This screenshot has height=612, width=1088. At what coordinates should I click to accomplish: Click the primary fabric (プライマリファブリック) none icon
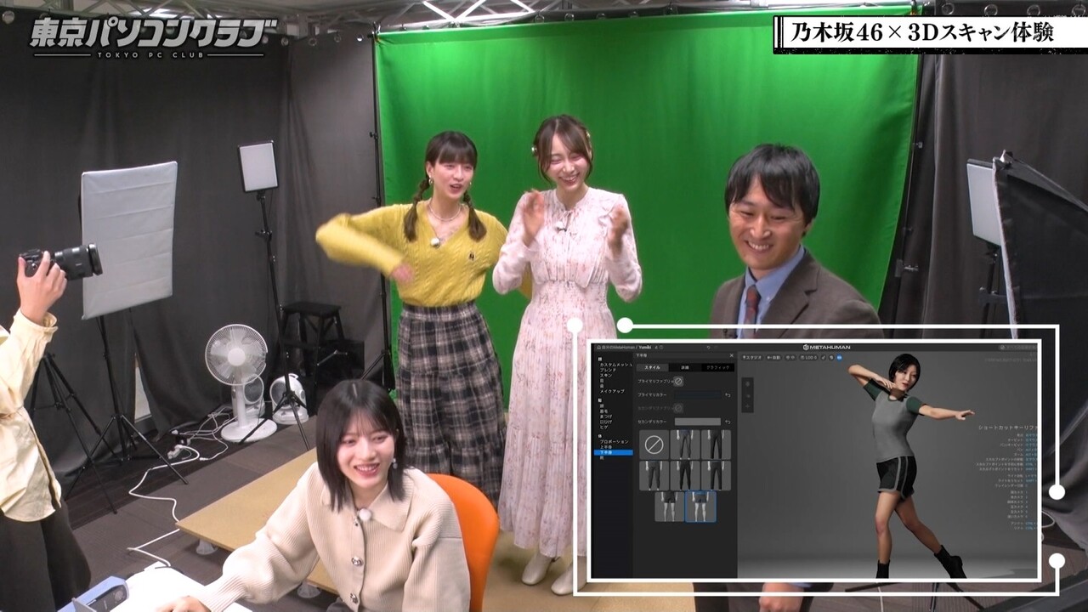(678, 382)
